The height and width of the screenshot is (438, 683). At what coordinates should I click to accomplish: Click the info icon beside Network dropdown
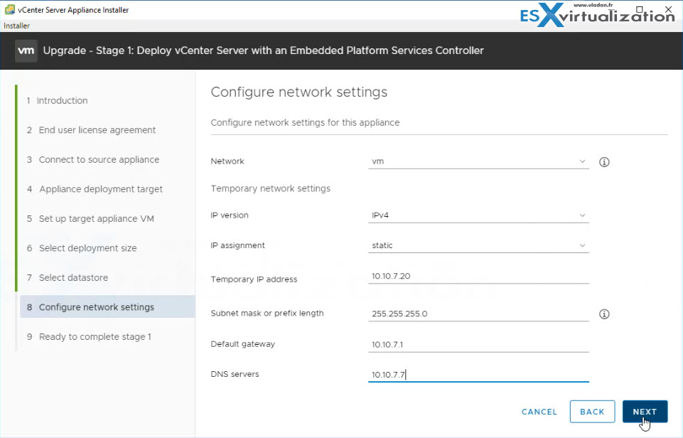click(604, 162)
